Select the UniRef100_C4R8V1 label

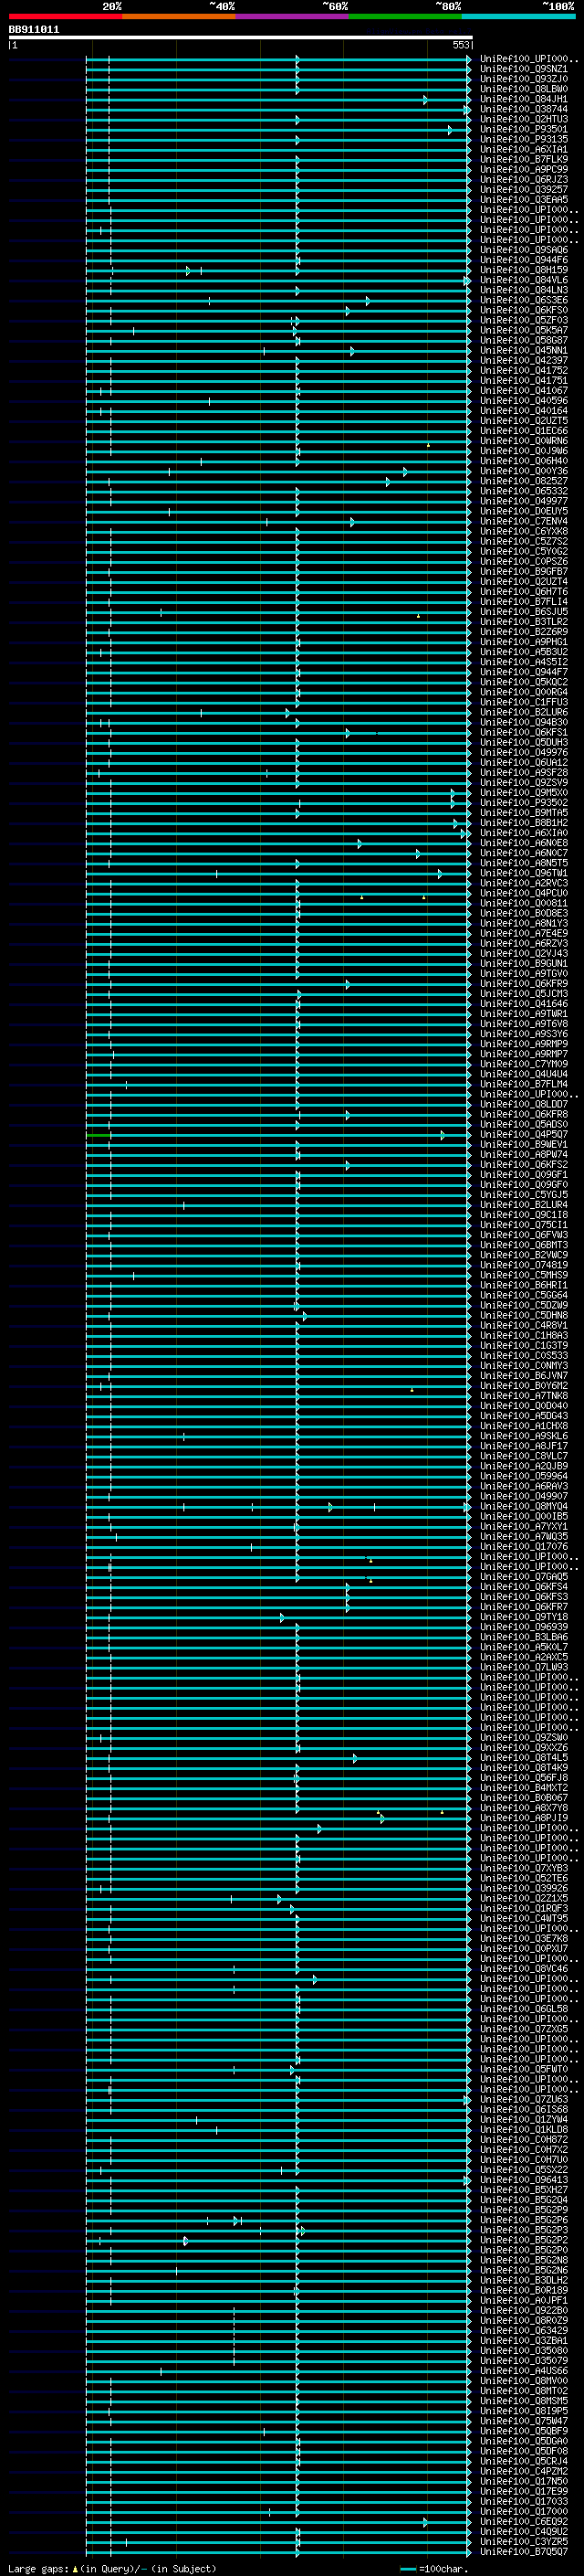coord(524,1325)
